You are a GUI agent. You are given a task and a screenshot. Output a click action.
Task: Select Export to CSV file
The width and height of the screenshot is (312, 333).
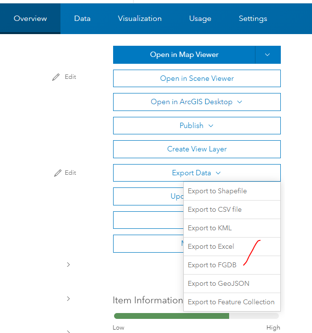tap(214, 209)
